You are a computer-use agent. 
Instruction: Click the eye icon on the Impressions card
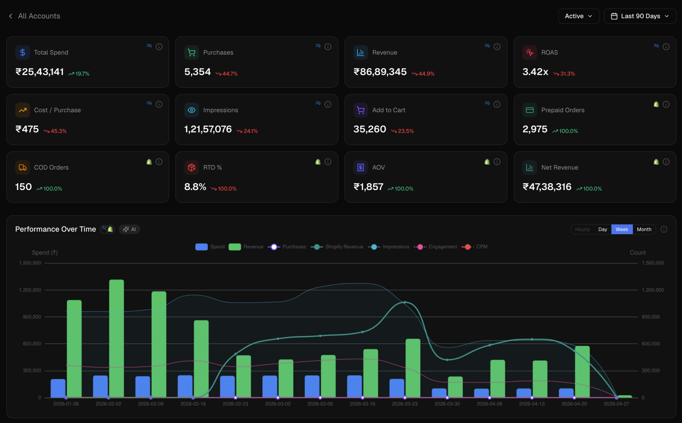click(192, 110)
